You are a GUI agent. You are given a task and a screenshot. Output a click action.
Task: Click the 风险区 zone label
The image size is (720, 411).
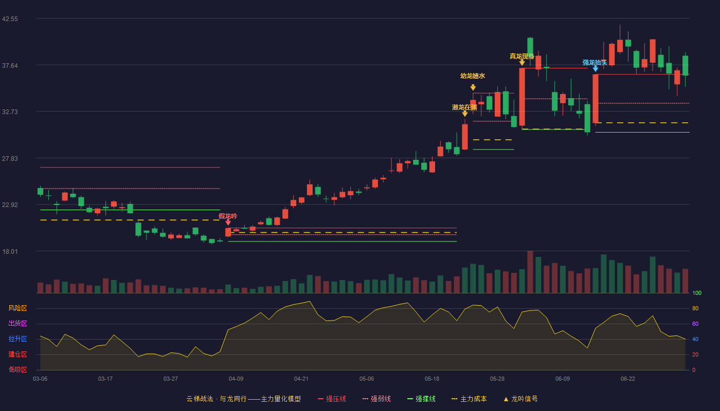[x=17, y=308]
